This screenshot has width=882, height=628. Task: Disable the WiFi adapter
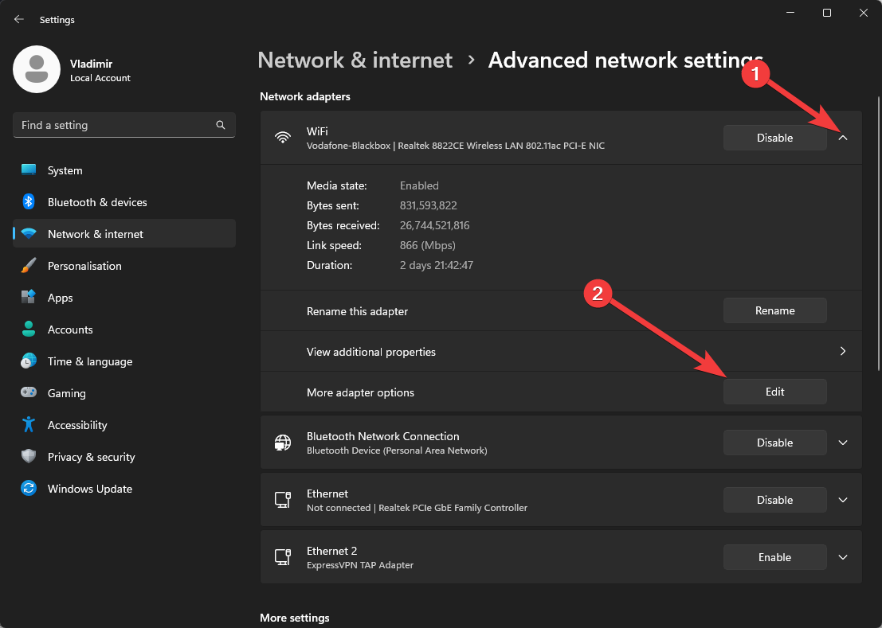point(774,138)
